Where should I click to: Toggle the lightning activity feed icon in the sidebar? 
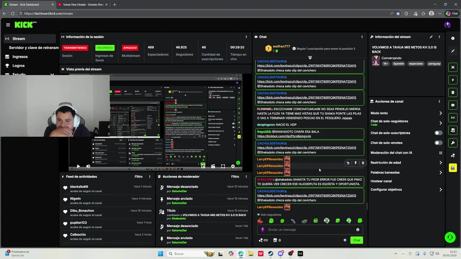[453, 80]
